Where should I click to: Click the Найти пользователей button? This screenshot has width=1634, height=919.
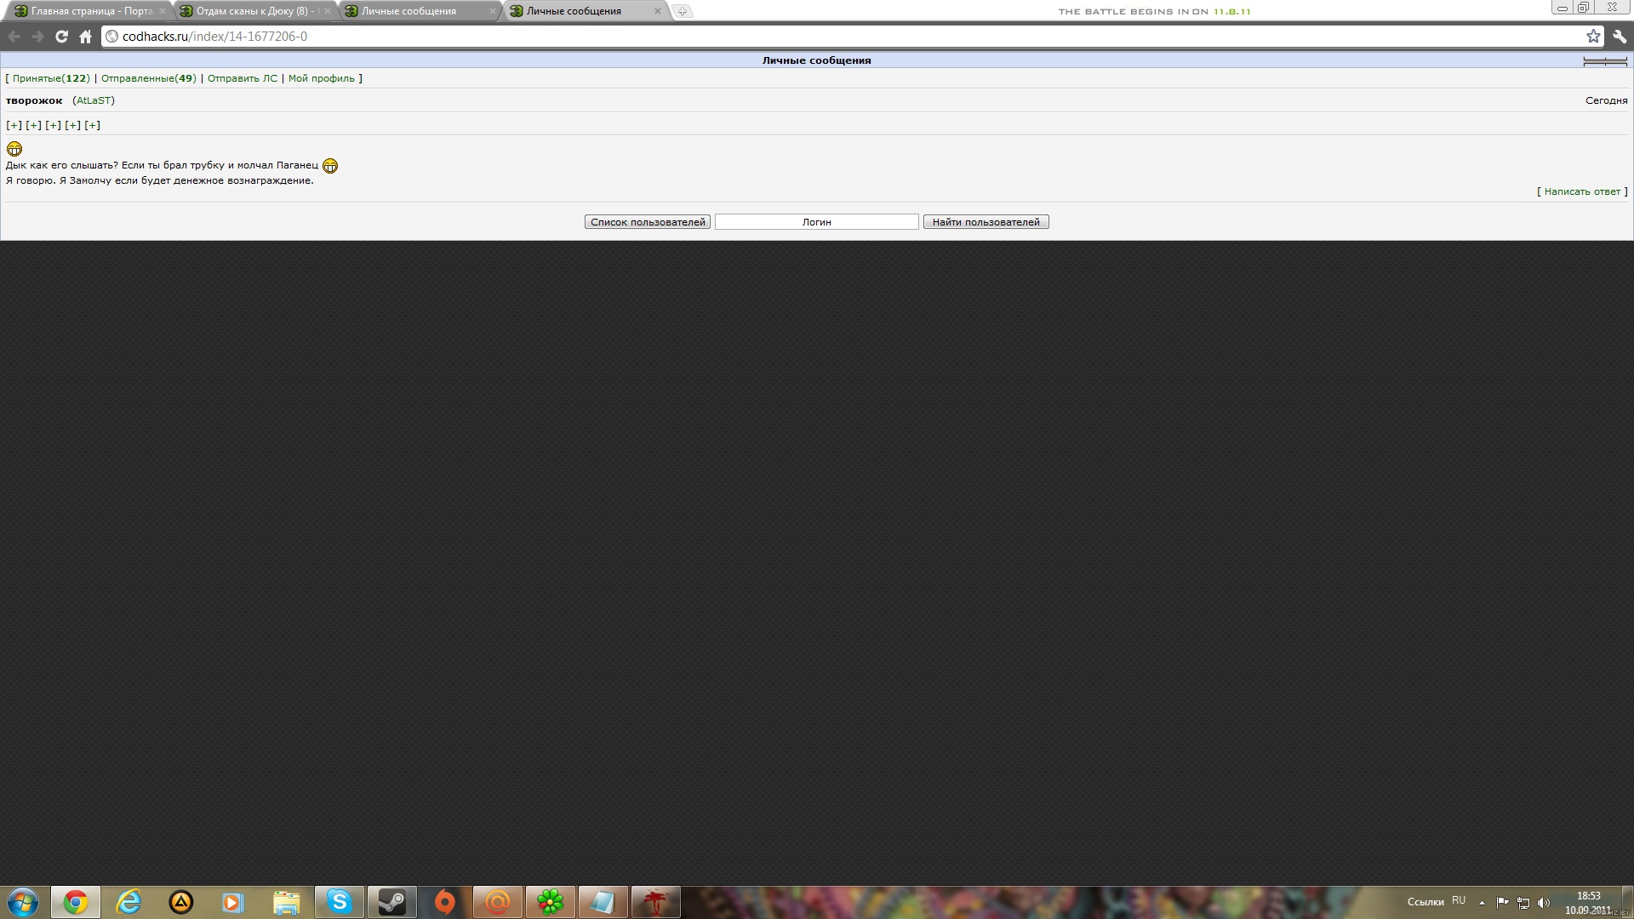[986, 222]
